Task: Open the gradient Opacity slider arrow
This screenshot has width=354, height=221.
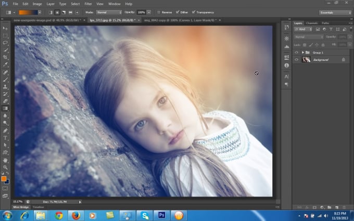Action: tap(149, 12)
